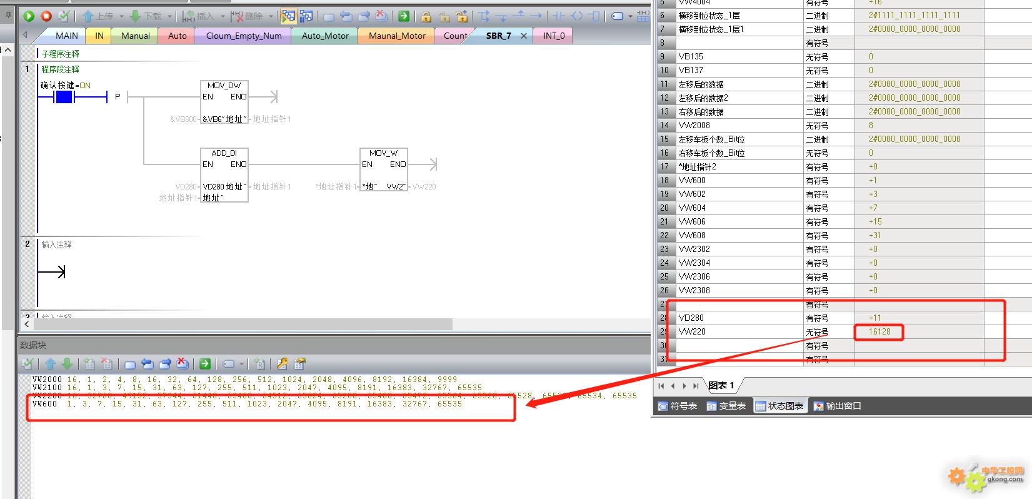Open the INT_0 tab
This screenshot has height=499, width=1032.
(x=554, y=36)
